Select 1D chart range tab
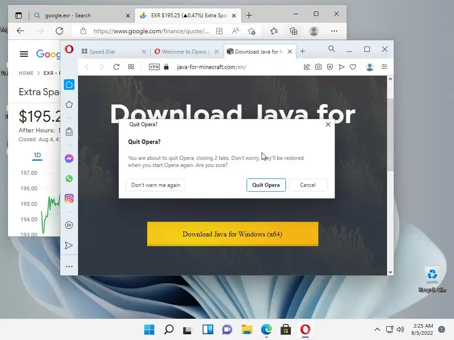The image size is (454, 340). [x=37, y=155]
